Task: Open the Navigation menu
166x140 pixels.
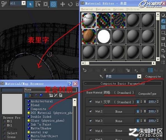Action: (103, 9)
